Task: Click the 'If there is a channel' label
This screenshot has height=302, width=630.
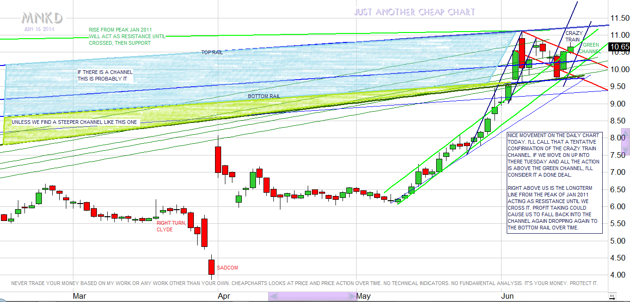Action: click(105, 75)
